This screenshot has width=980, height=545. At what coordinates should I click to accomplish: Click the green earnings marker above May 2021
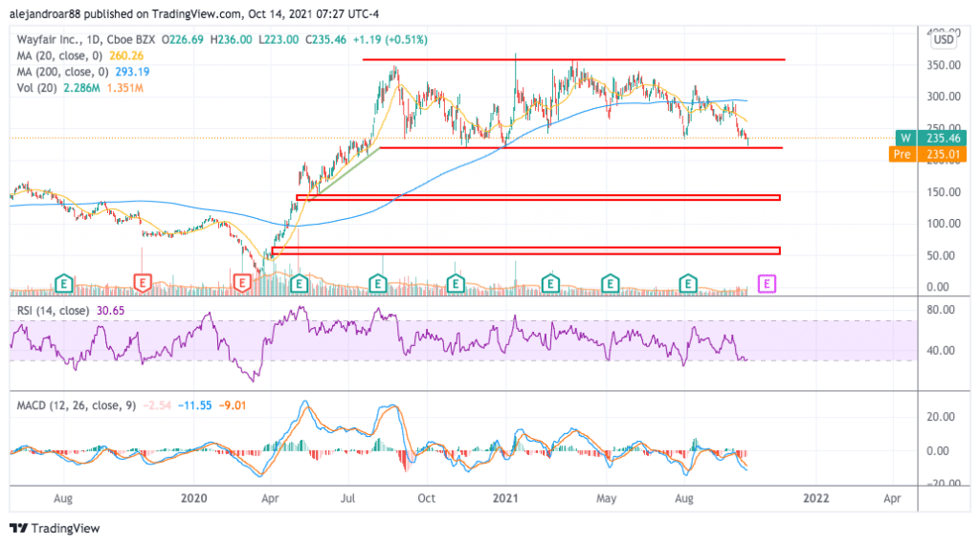[610, 283]
